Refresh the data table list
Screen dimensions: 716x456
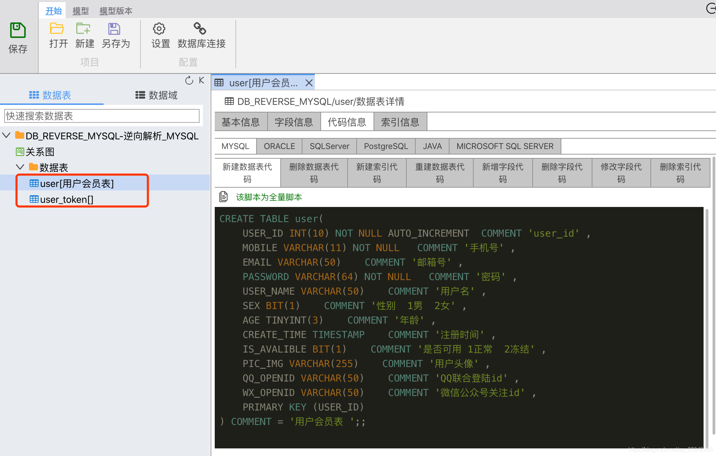(x=189, y=81)
